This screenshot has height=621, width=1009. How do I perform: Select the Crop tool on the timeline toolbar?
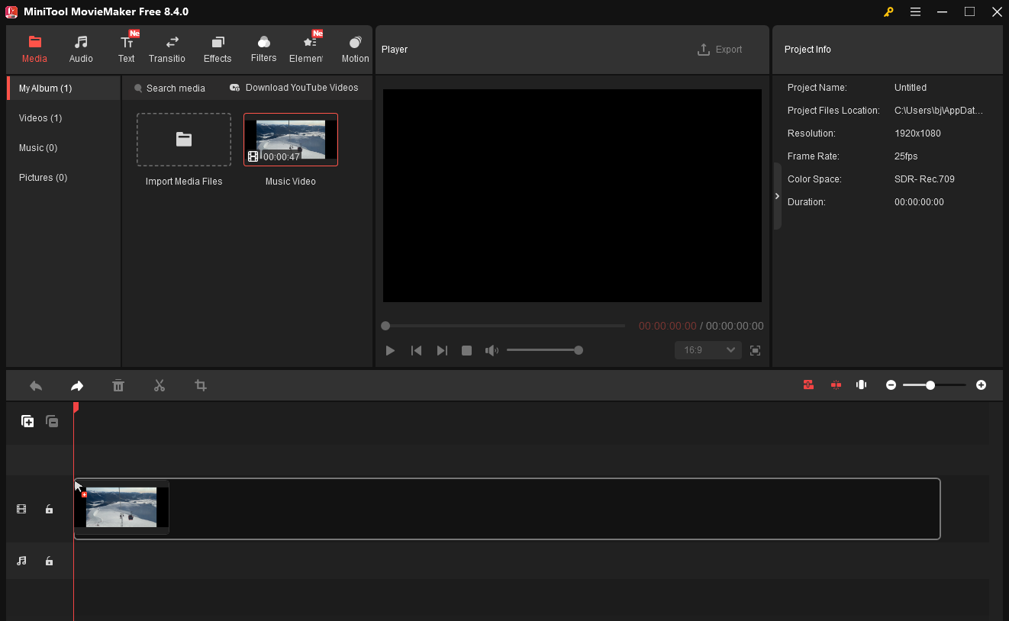[x=201, y=385]
